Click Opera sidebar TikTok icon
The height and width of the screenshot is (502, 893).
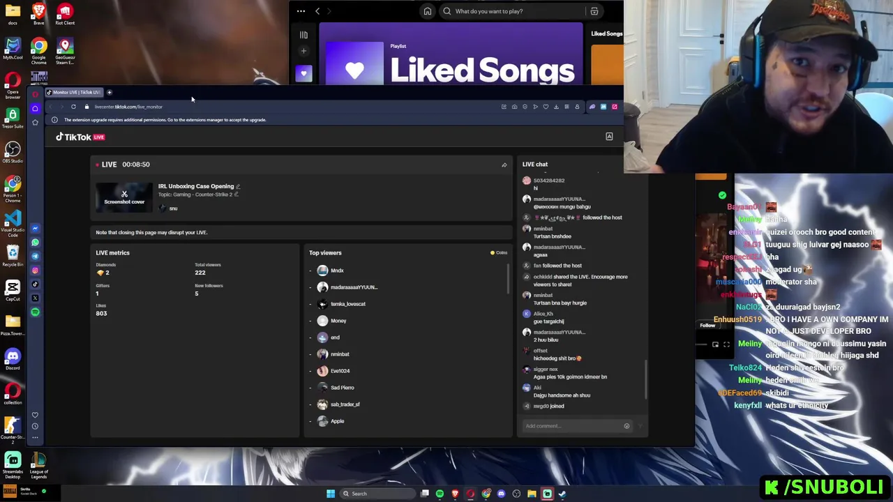(35, 284)
